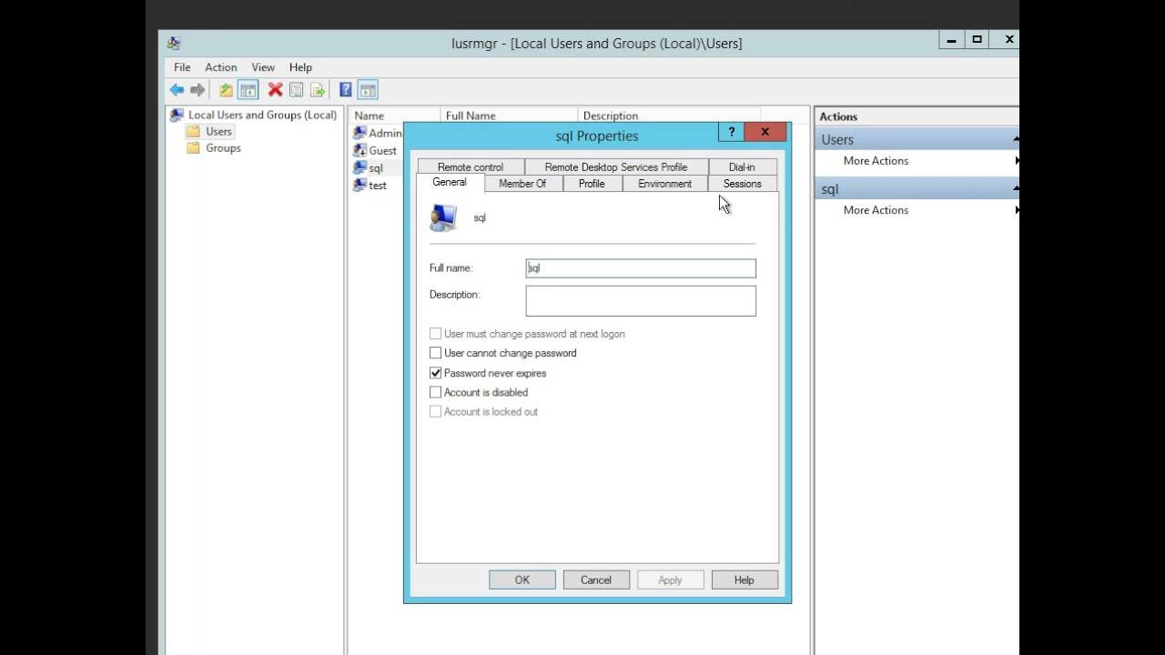Click the sql user picture in Properties dialog
Screen dimensions: 1165x655
pos(443,218)
